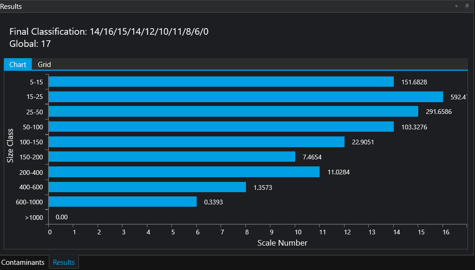Click the Scale Number axis title
This screenshot has height=270, width=475.
(282, 243)
